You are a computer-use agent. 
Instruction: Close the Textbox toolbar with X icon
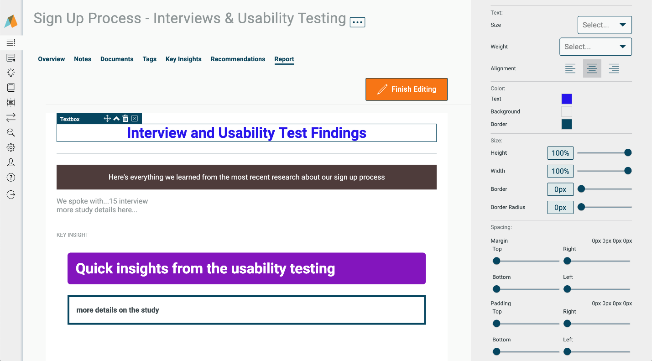(x=135, y=119)
